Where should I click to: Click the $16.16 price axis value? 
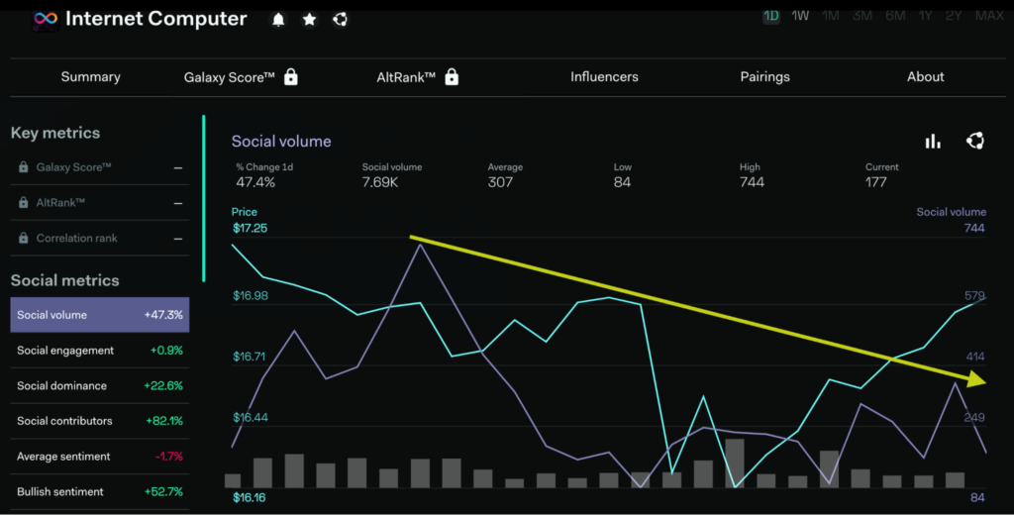[x=249, y=497]
